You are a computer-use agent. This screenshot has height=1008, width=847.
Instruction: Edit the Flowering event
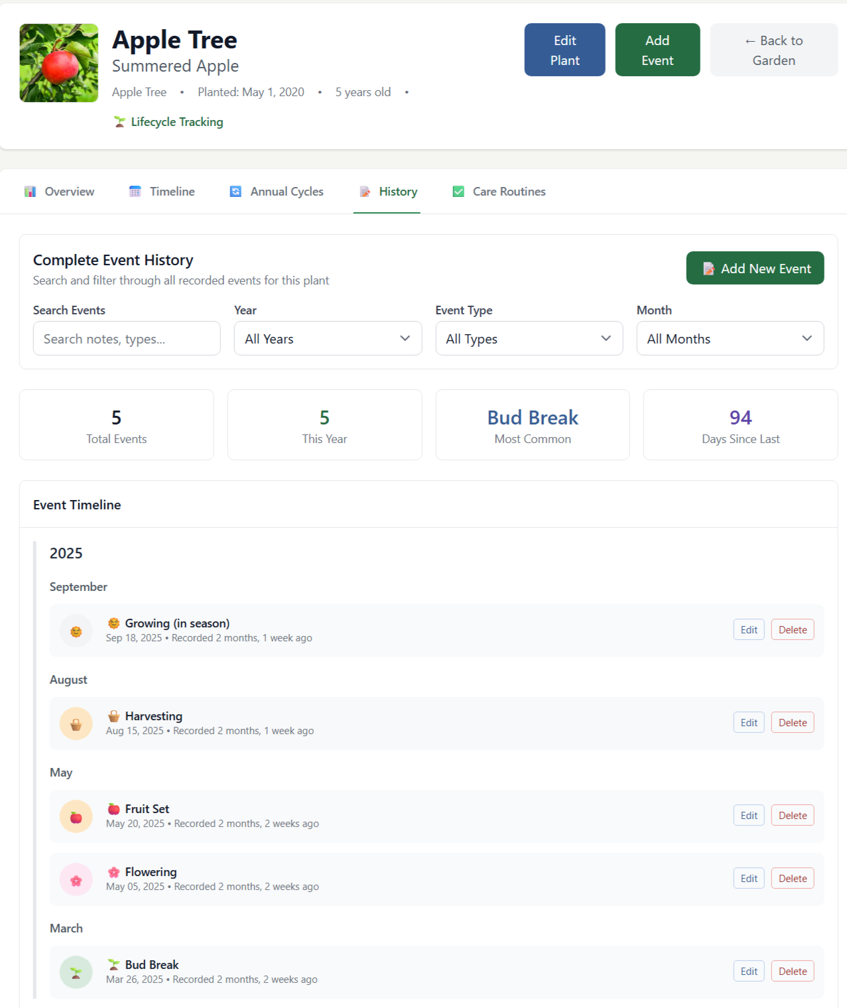[x=748, y=879]
